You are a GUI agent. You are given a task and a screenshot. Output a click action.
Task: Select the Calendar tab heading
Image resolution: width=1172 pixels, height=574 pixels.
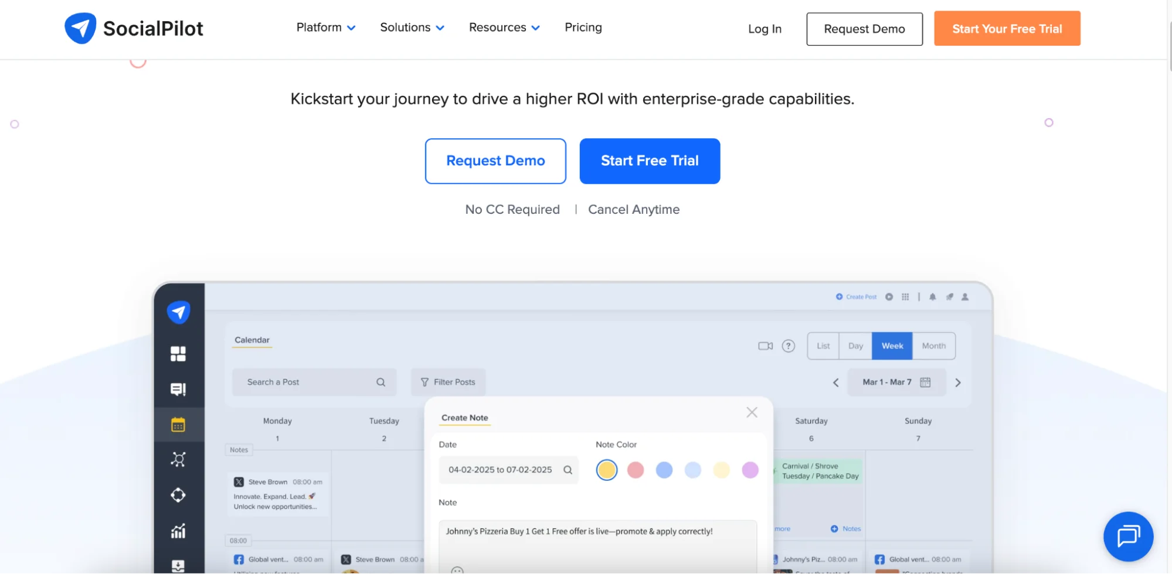coord(252,340)
